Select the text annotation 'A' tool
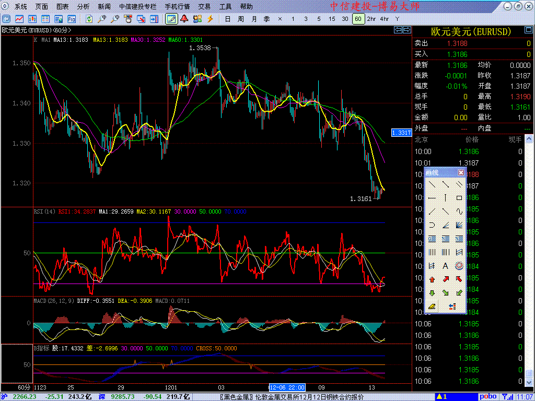Viewport: 535px width, 401px height. click(x=446, y=266)
